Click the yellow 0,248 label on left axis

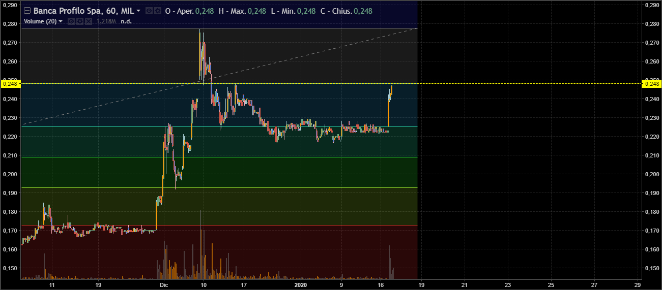tap(10, 83)
